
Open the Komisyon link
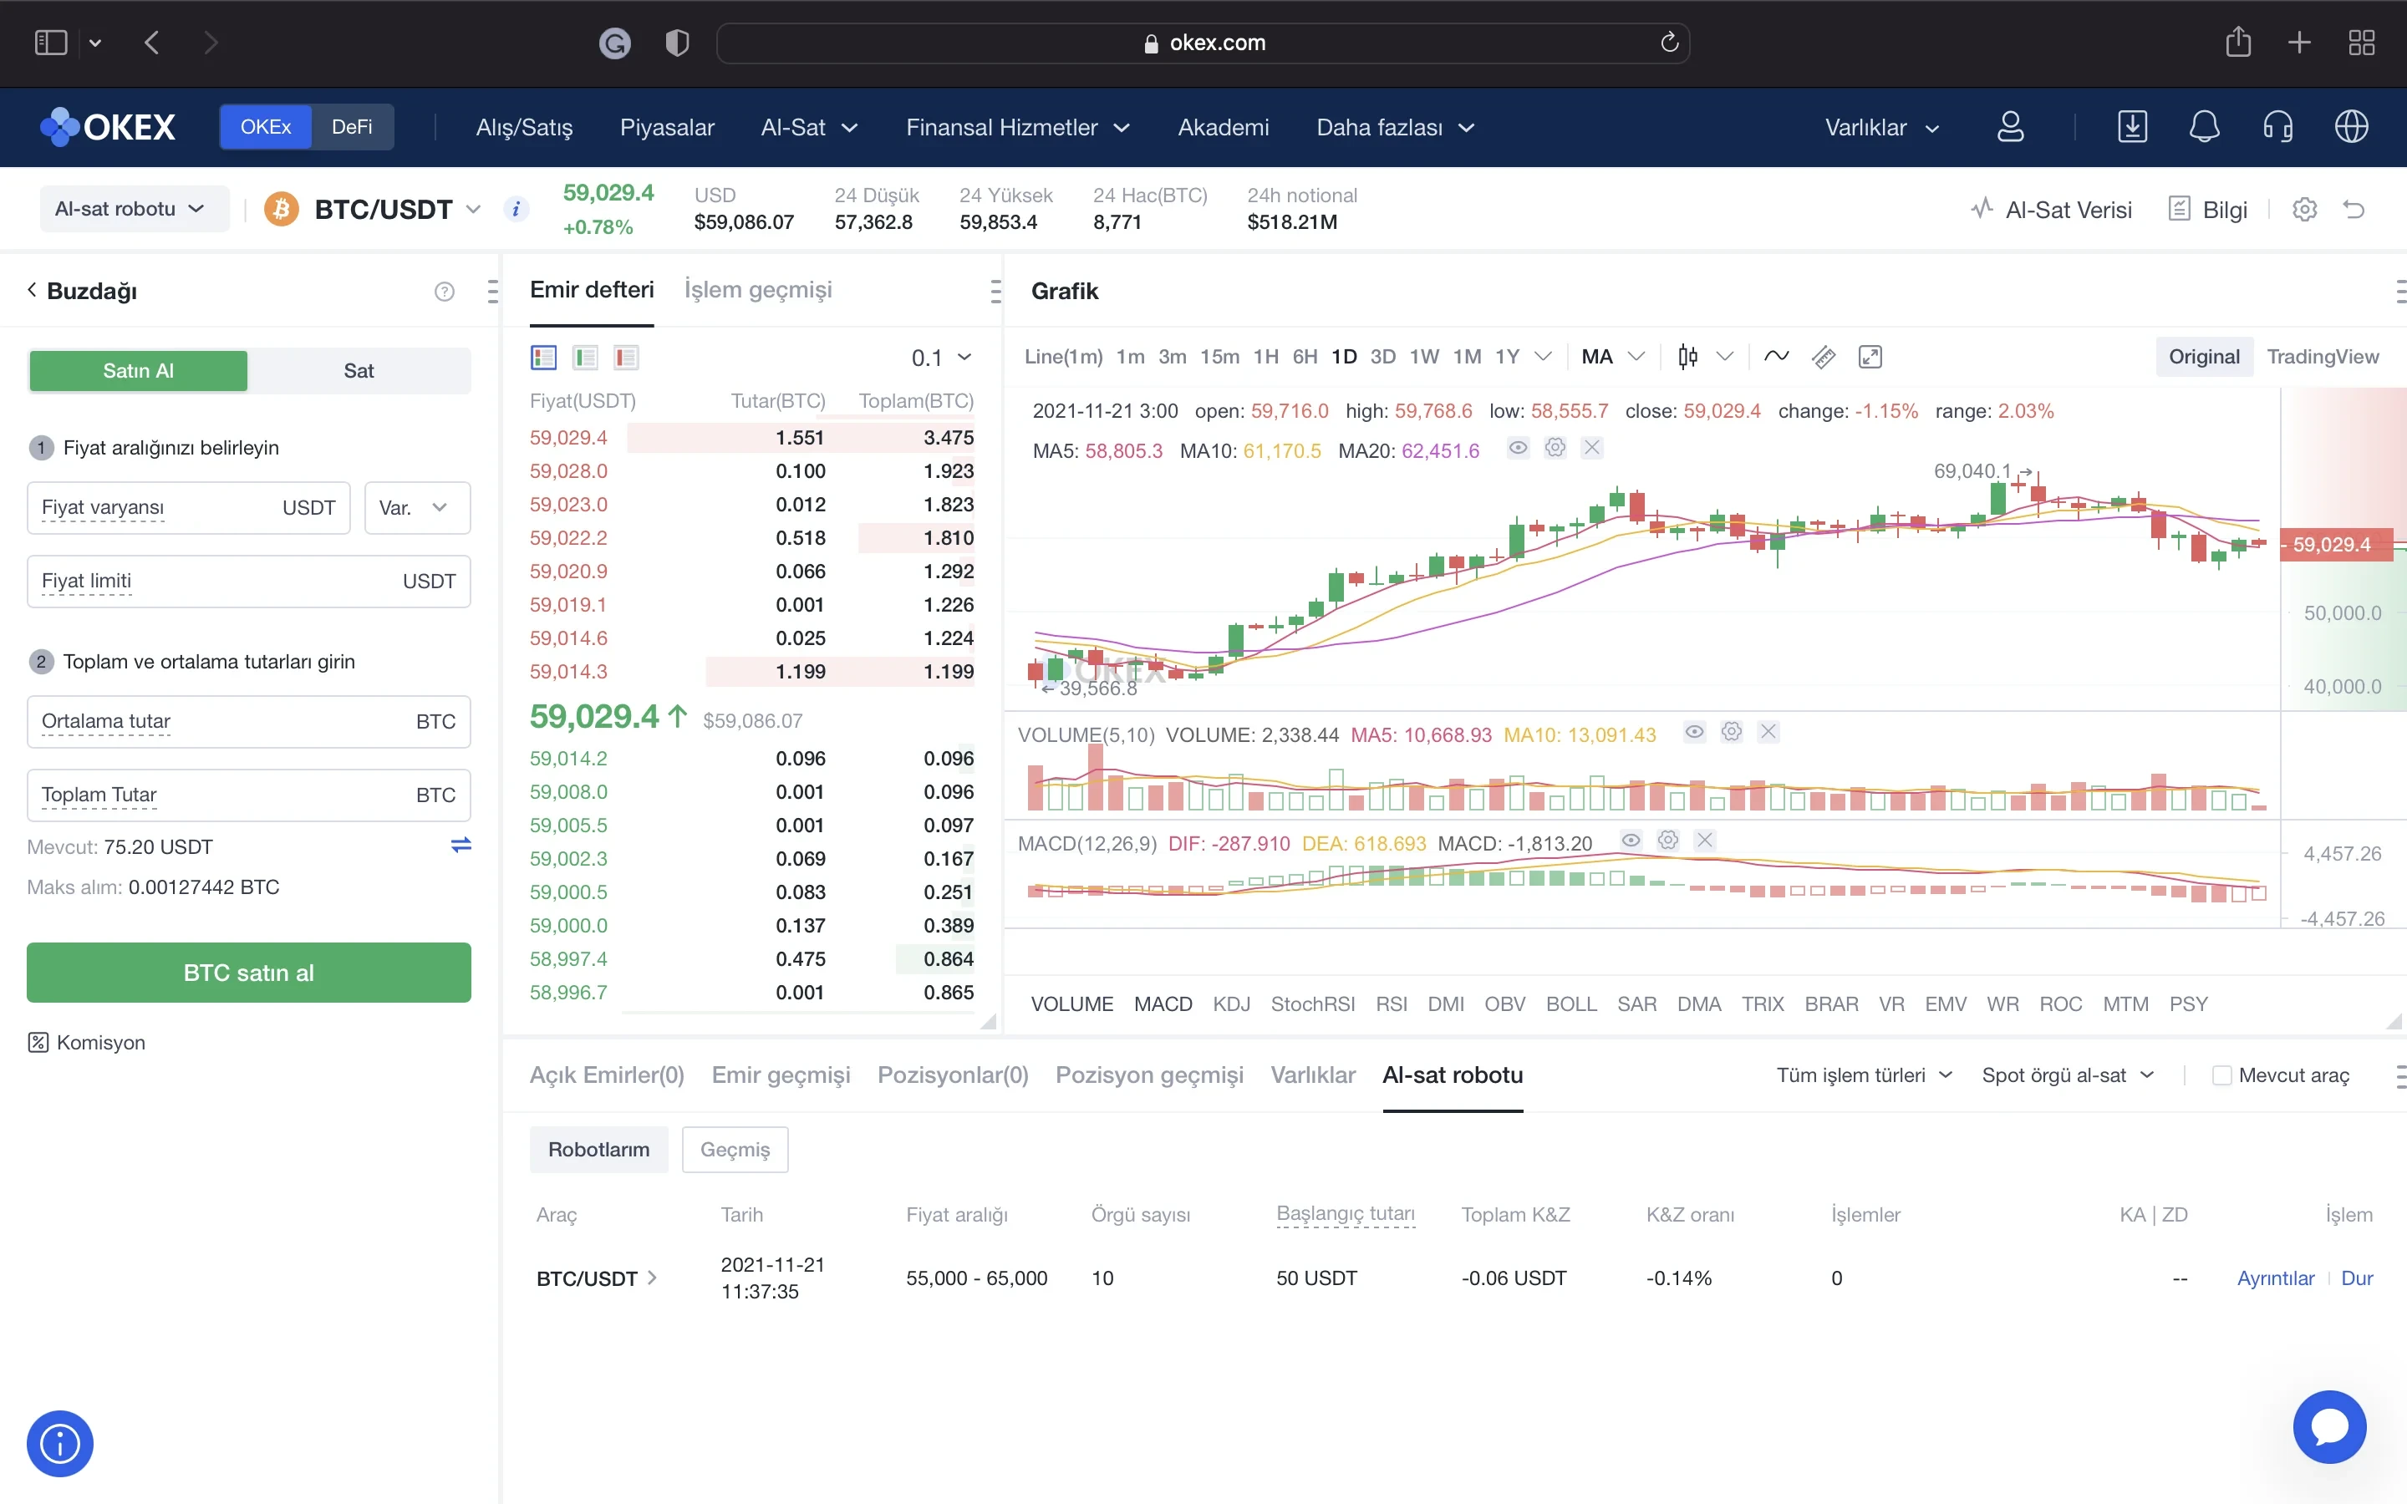point(88,1043)
